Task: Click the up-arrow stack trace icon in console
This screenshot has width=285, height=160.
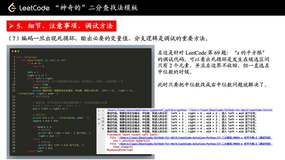Action: tap(103, 111)
